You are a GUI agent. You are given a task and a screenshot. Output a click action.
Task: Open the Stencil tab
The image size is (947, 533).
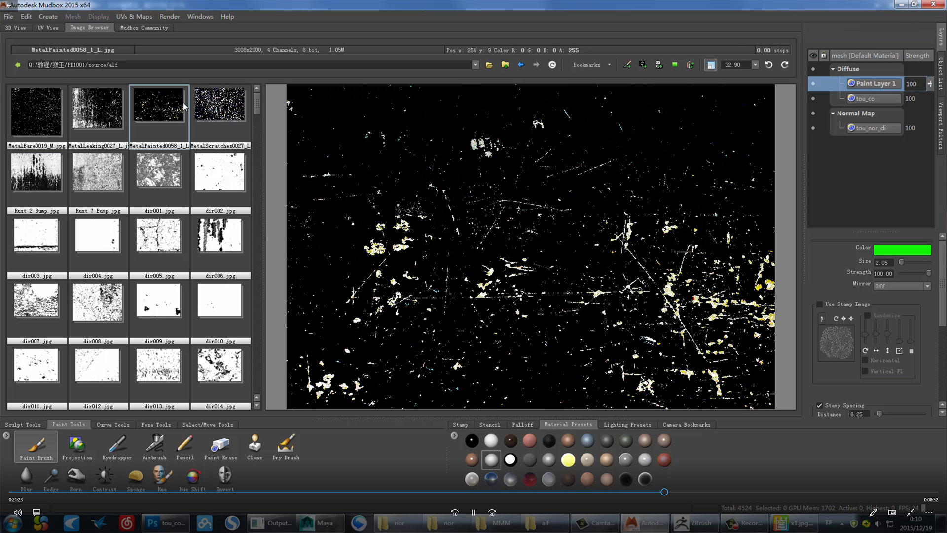(x=490, y=425)
